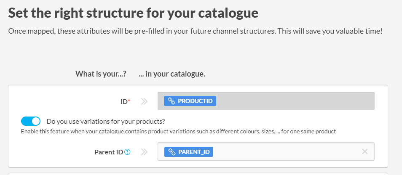Click the "Do you use variations" label
The height and width of the screenshot is (175, 402).
point(106,122)
